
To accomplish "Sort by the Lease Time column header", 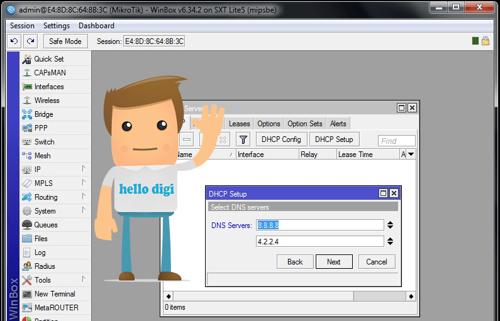I will tap(369, 155).
